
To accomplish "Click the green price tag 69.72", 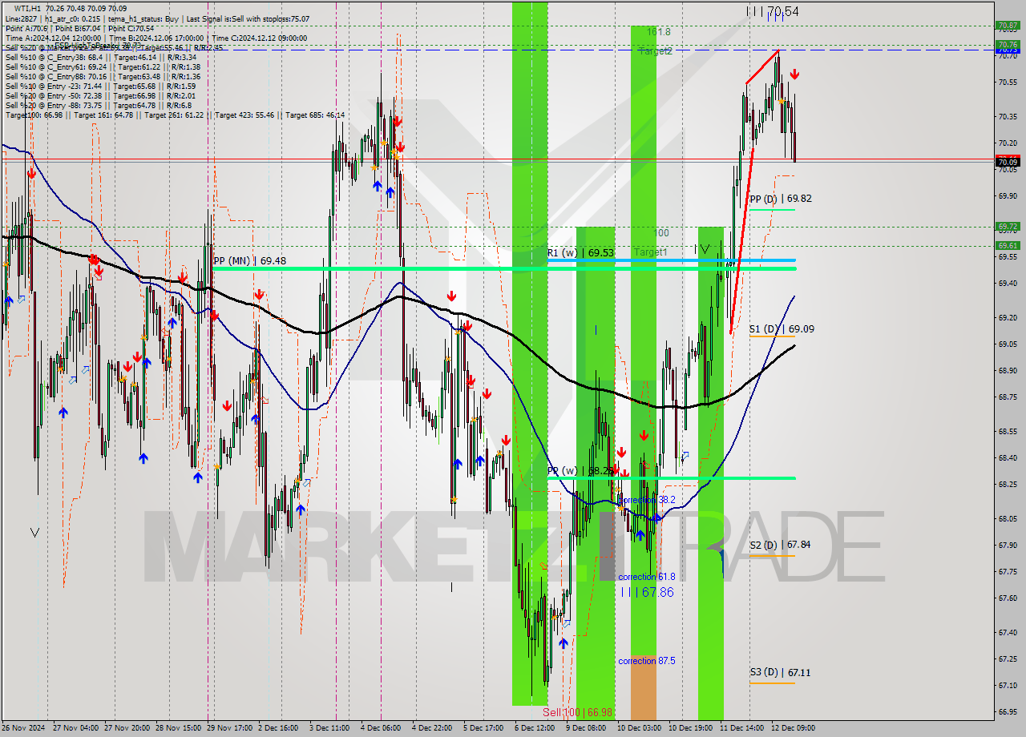I will click(1008, 227).
